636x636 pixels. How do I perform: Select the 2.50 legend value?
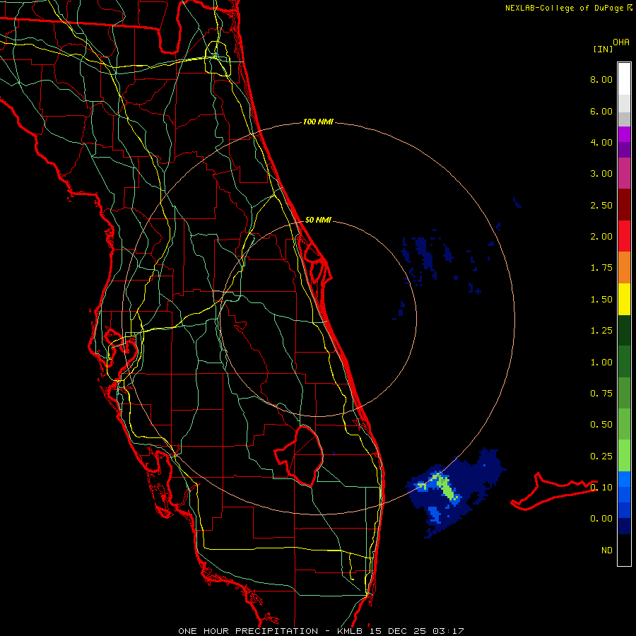601,205
